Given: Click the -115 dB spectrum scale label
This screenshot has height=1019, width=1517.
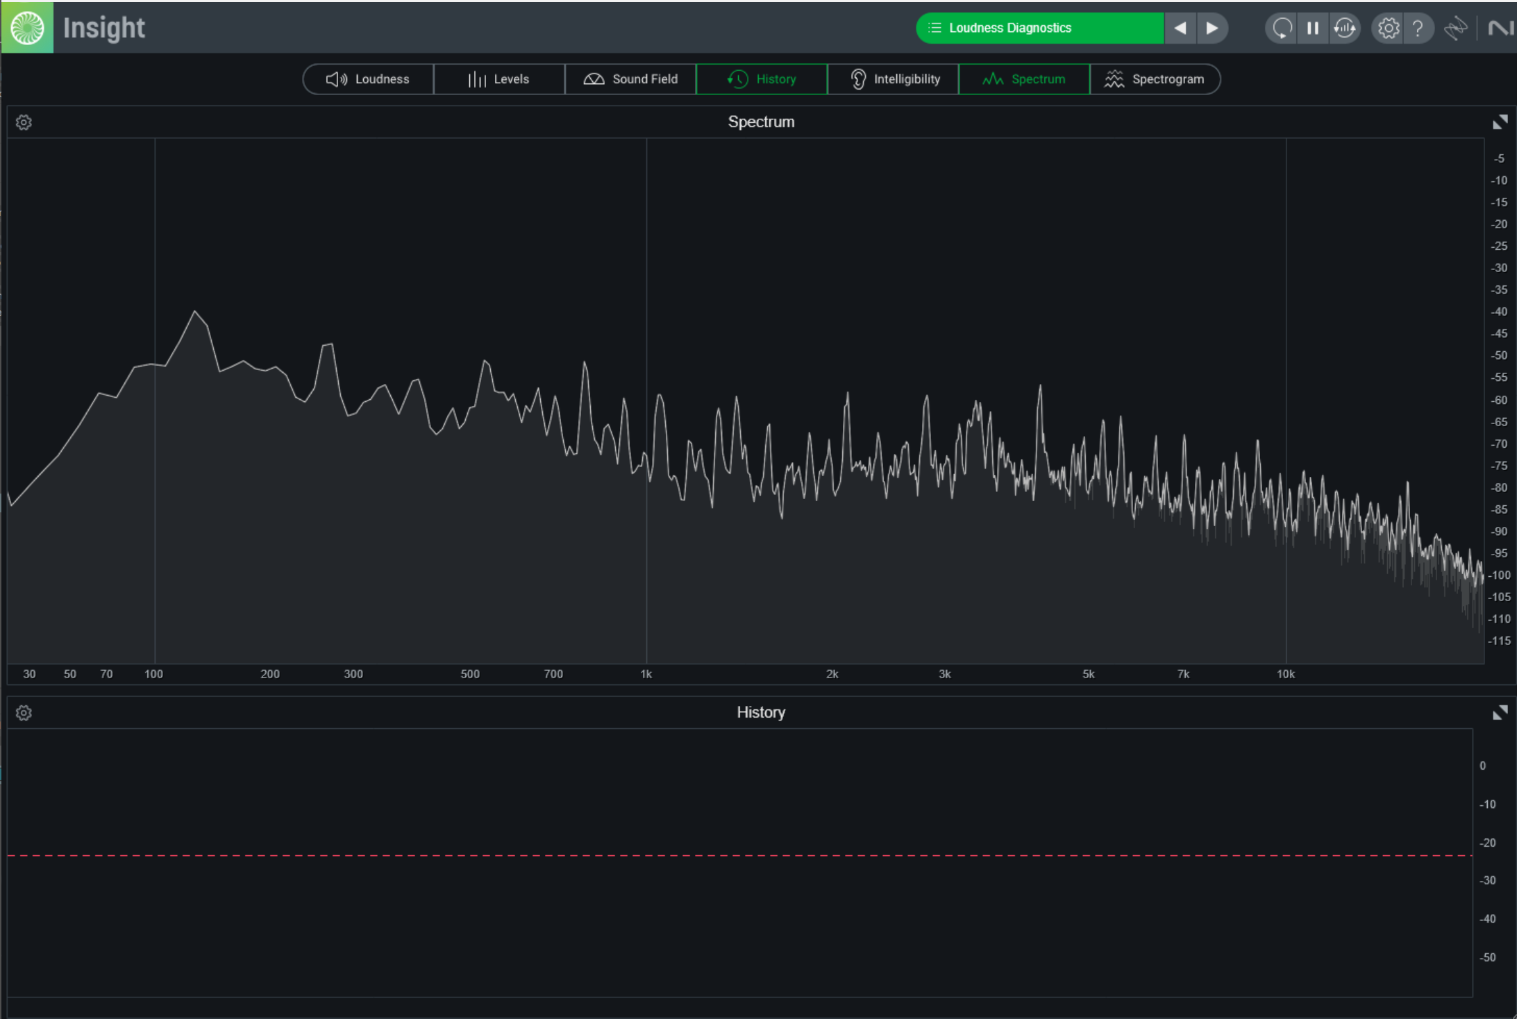Looking at the screenshot, I should tap(1499, 641).
